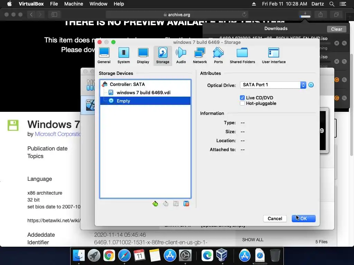354x265 pixels.
Task: Click the choose optical disk icon
Action: coord(311,85)
